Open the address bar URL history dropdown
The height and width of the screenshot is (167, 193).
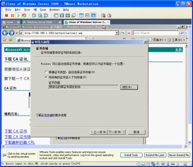pyautogui.click(x=117, y=33)
